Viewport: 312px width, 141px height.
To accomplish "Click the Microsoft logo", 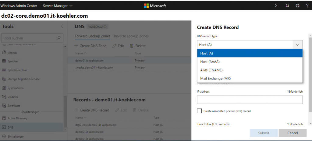I will (x=155, y=6).
